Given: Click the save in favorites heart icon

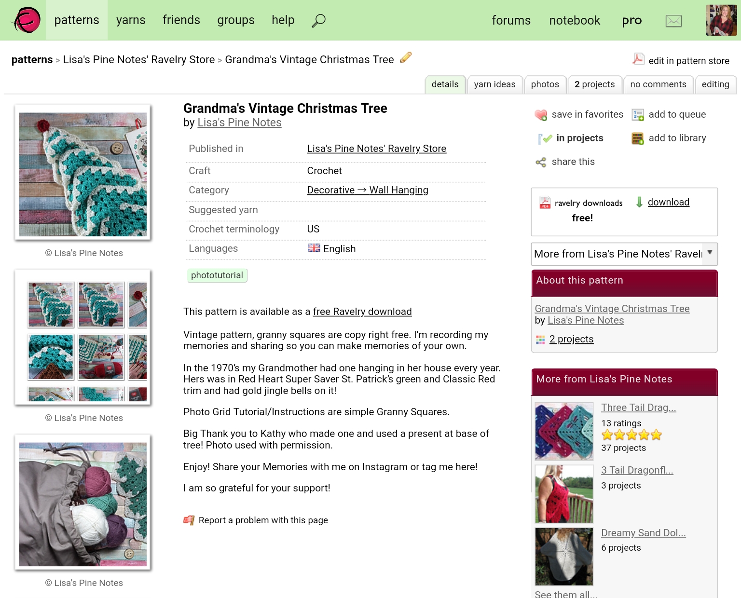Looking at the screenshot, I should (541, 115).
